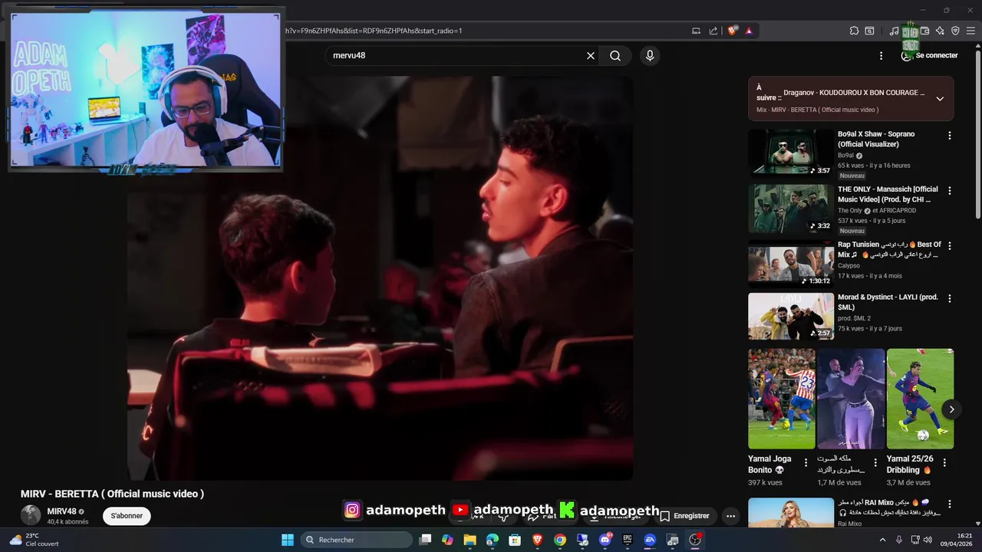Open more actions three-dot menu under video
The height and width of the screenshot is (552, 982).
(731, 516)
